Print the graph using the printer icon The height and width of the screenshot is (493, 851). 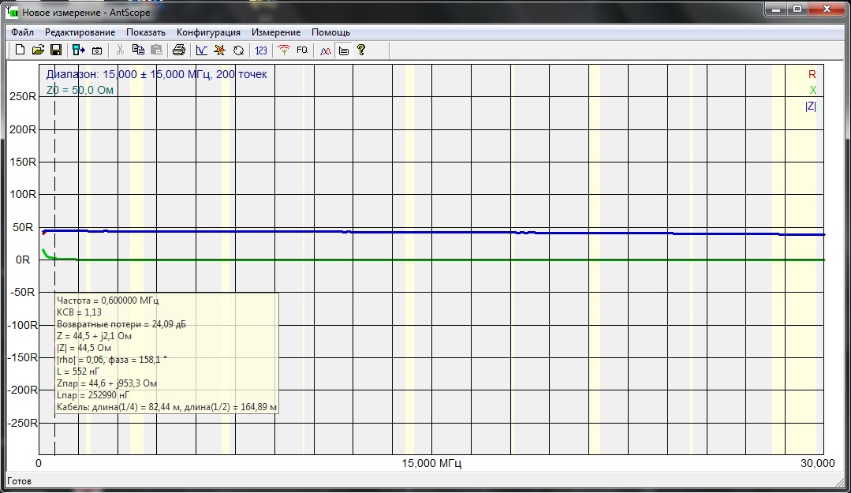(179, 50)
